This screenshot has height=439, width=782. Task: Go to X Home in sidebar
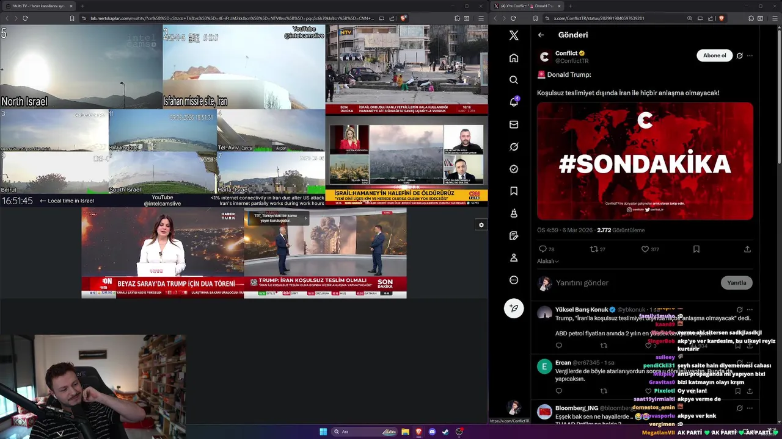514,58
